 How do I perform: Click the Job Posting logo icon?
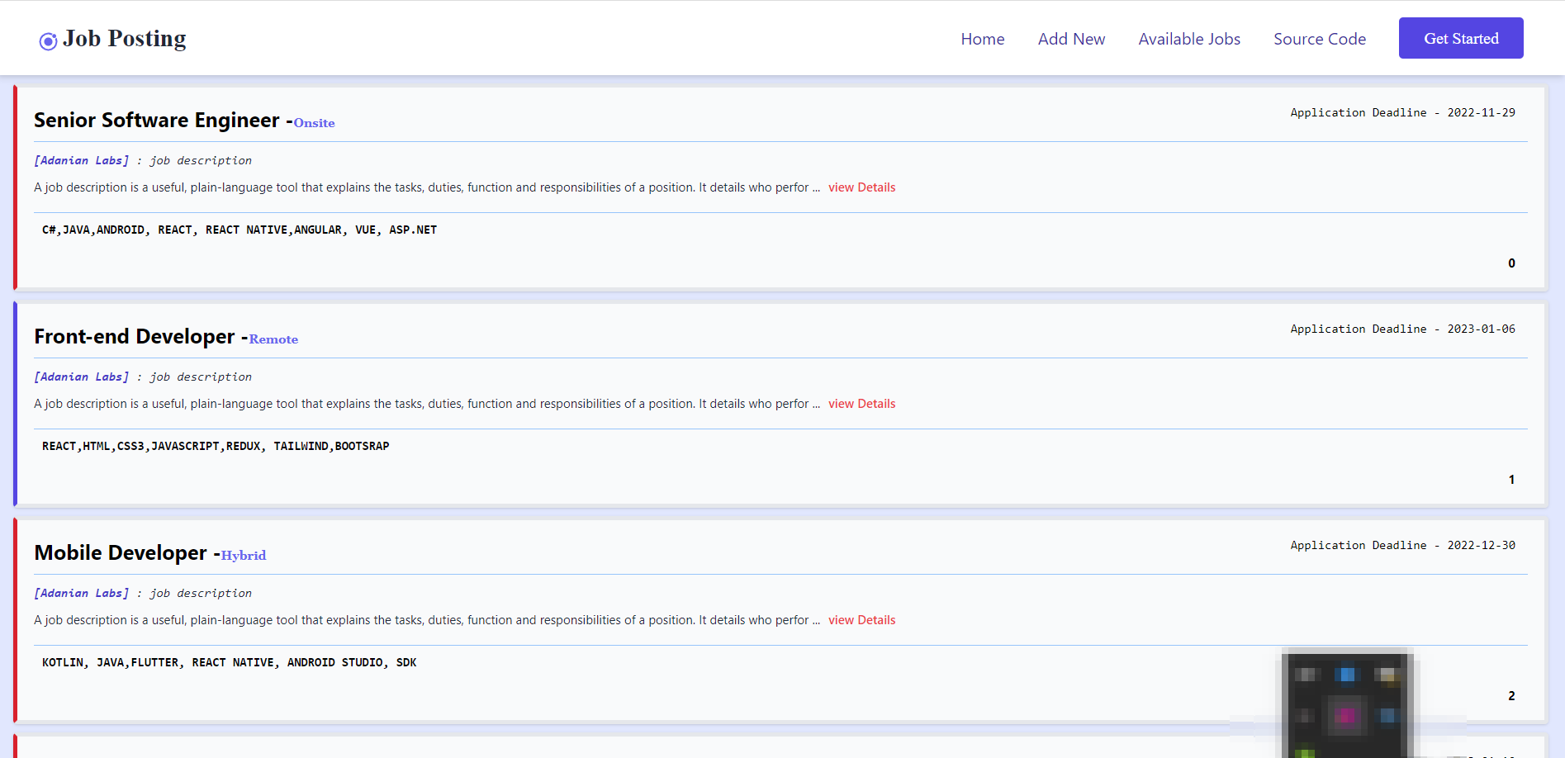click(x=48, y=40)
